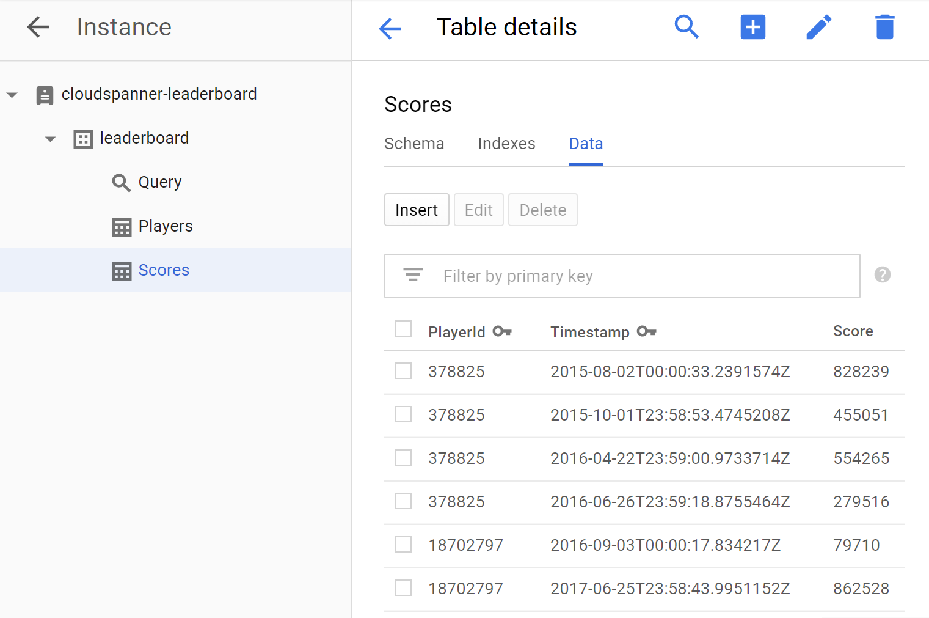This screenshot has height=618, width=929.
Task: Click the blue plus add icon
Action: [752, 28]
